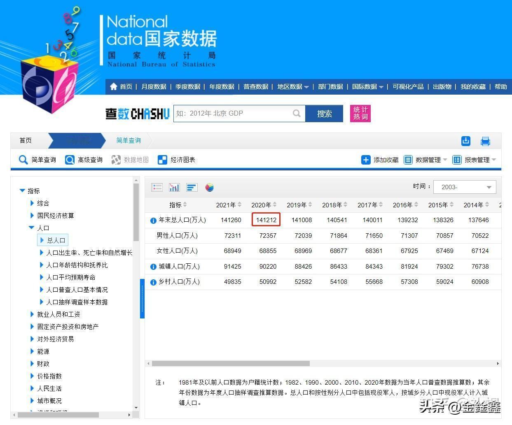Click the tree panel vertical scrollbar thumb
The height and width of the screenshot is (425, 512).
[x=136, y=212]
